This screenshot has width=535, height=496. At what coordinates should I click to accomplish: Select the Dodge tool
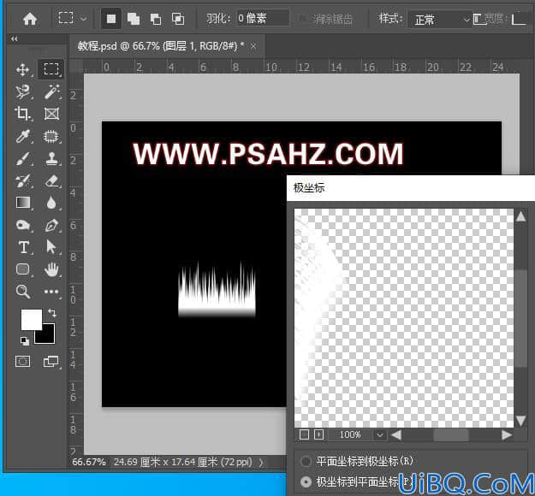pos(22,225)
